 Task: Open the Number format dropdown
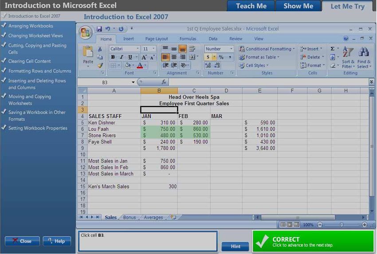[x=231, y=49]
